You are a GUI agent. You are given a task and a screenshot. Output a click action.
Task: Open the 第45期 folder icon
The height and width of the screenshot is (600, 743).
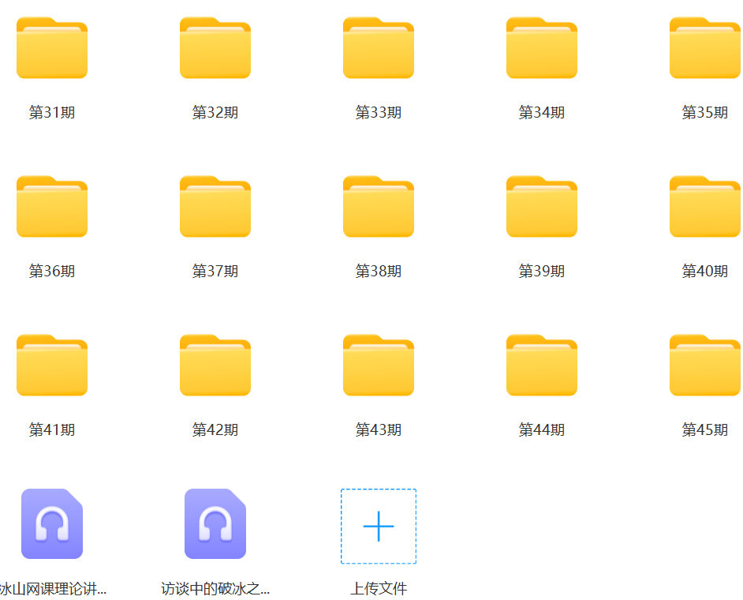705,366
